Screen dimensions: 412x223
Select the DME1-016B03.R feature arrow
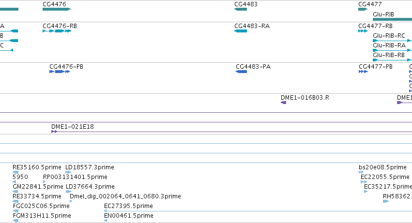pyautogui.click(x=284, y=103)
